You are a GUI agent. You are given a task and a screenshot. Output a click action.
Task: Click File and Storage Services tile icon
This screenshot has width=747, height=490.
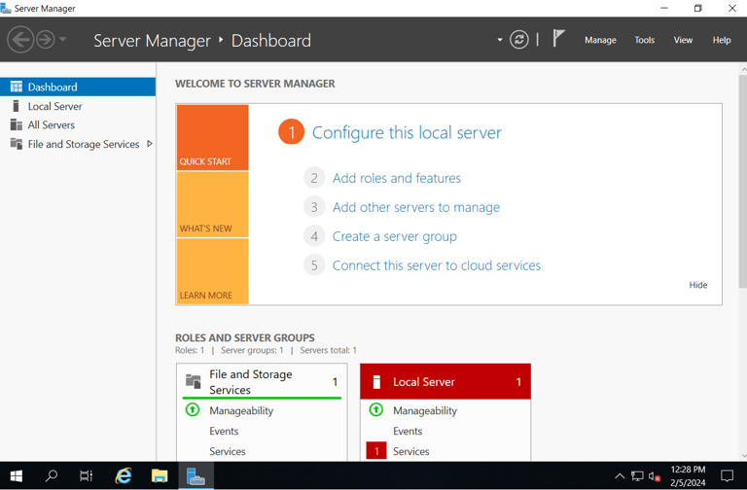[x=193, y=381]
